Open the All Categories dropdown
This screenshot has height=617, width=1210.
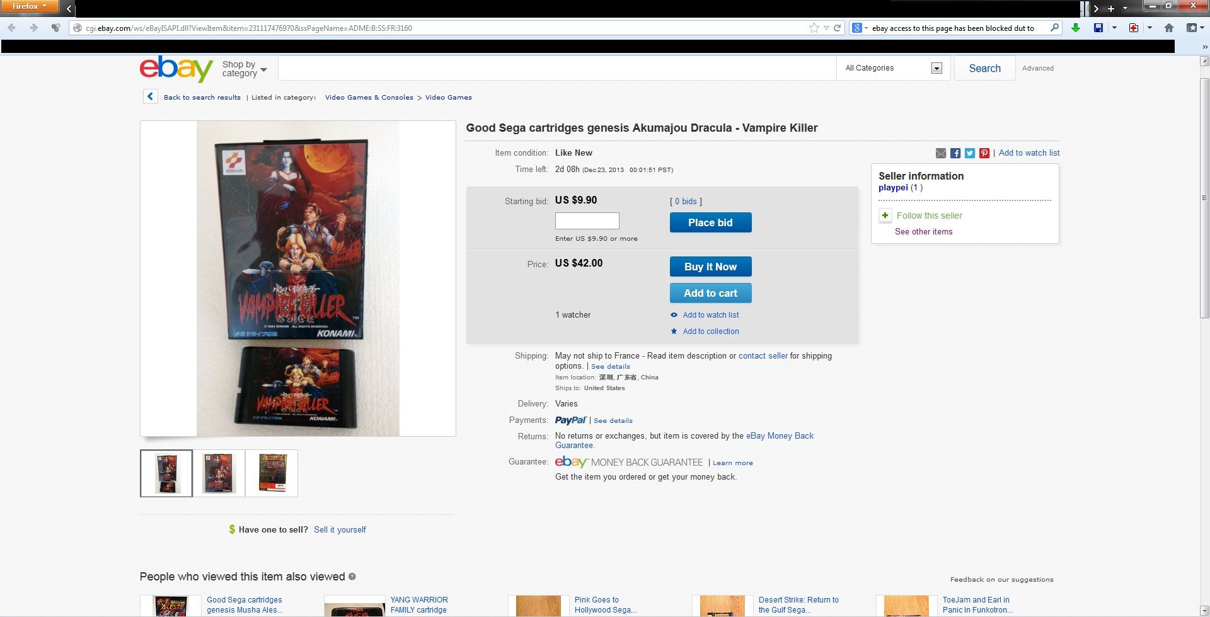(x=894, y=68)
